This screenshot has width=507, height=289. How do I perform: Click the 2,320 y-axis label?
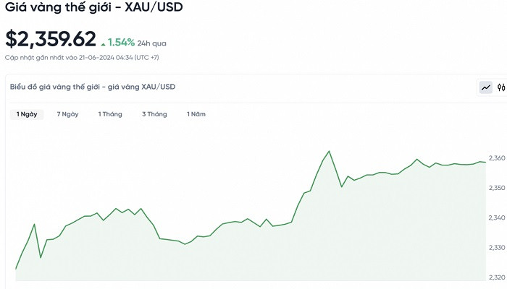(497, 277)
